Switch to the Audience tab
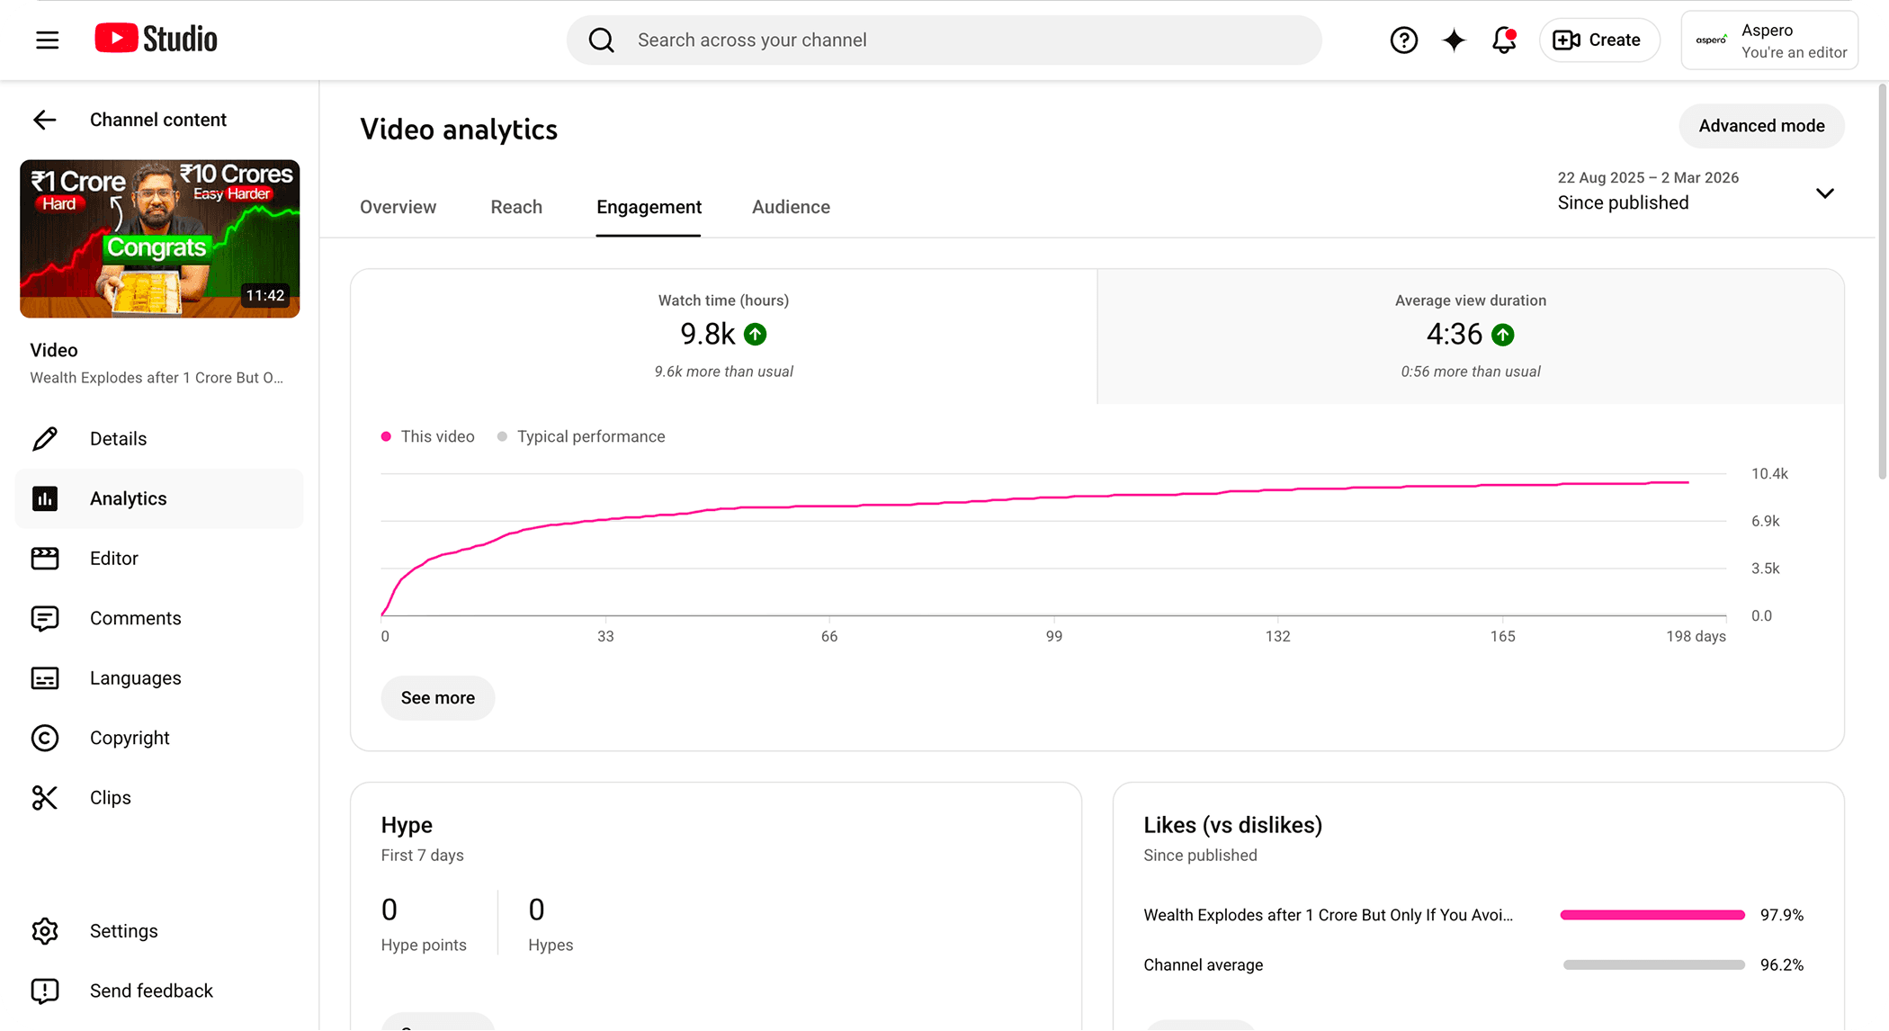 (791, 207)
